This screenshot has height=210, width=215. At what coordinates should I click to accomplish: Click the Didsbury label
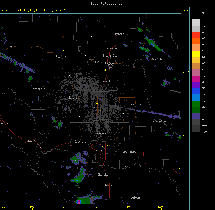click(x=96, y=107)
